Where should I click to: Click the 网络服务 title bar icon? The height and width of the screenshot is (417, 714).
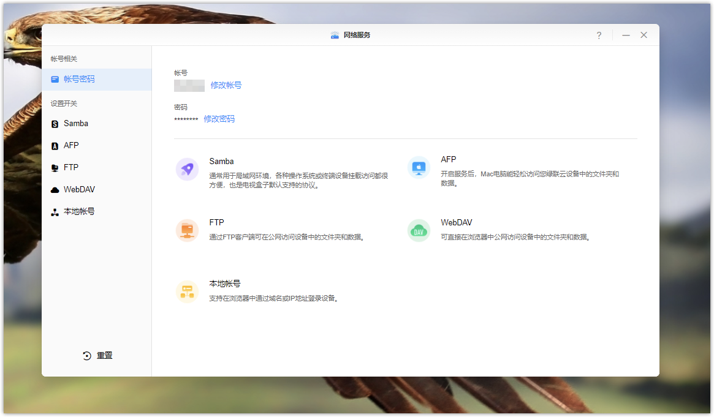(335, 35)
